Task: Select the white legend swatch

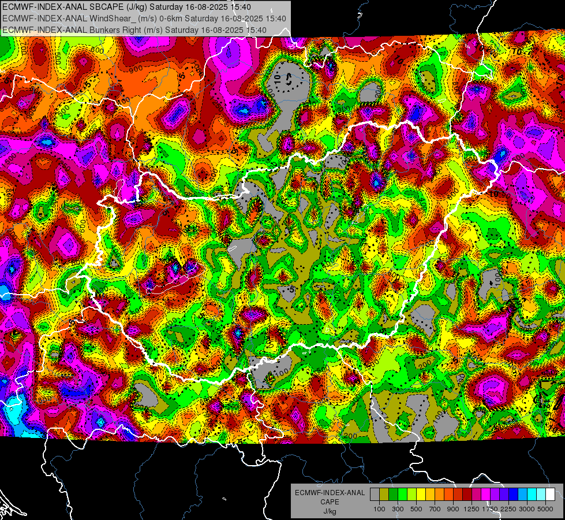Action: (551, 494)
